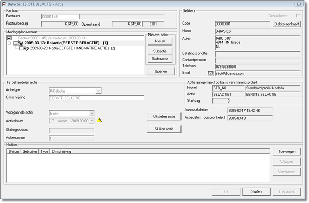Click Sluiten actie button
This screenshot has height=203, width=309.
(164, 129)
